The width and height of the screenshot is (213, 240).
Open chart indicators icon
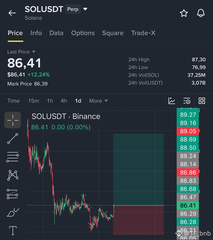(x=172, y=101)
